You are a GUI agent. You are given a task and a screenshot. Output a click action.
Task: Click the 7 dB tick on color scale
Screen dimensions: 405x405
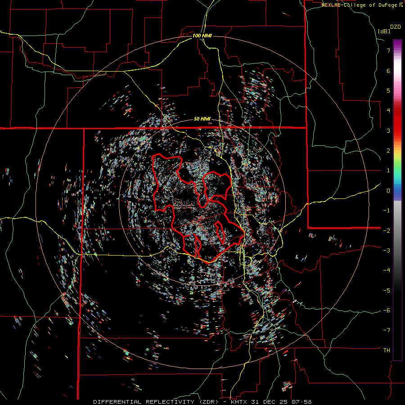click(x=388, y=50)
